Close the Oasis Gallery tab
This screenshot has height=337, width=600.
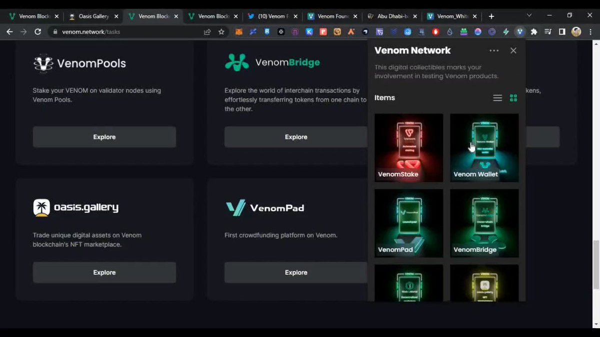116,16
